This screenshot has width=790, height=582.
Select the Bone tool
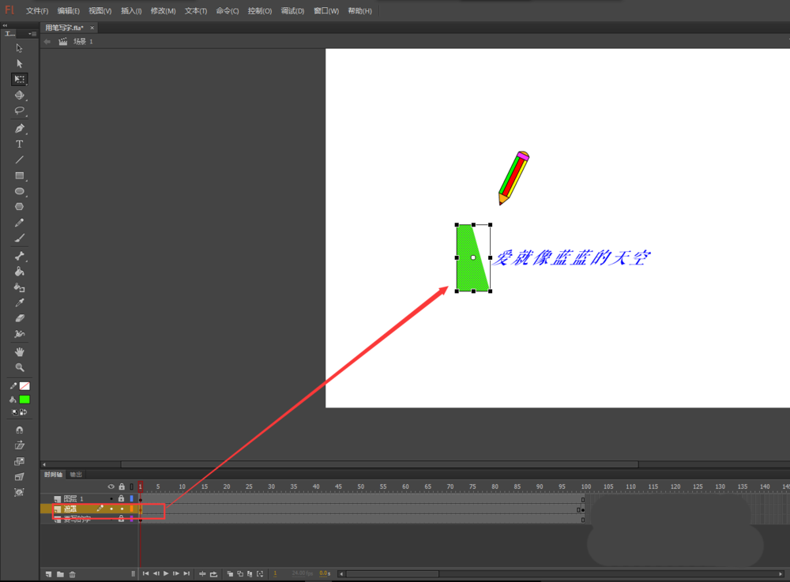tap(19, 256)
